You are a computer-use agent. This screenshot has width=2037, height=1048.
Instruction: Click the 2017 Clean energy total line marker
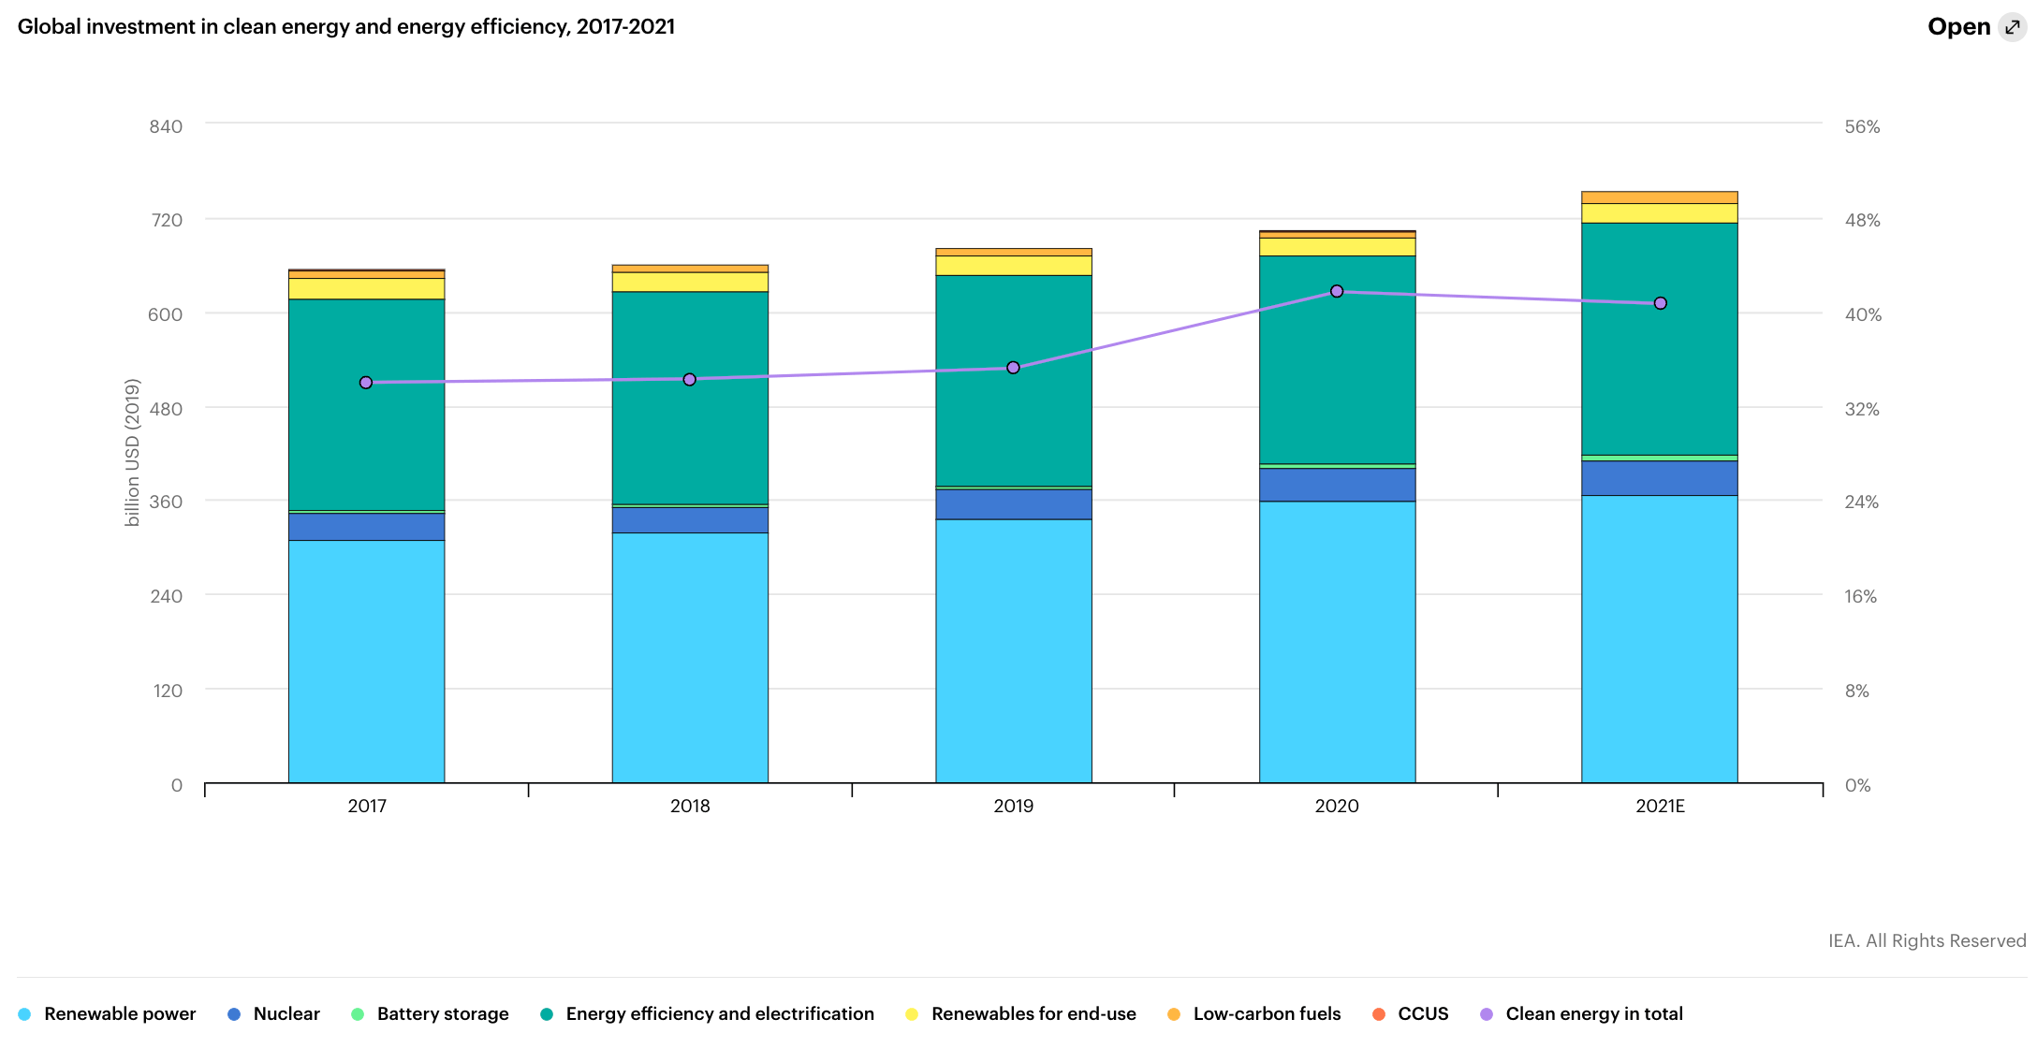click(x=366, y=383)
